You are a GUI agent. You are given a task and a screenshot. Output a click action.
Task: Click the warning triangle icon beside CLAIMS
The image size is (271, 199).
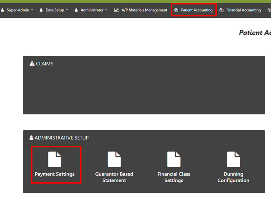pos(32,64)
